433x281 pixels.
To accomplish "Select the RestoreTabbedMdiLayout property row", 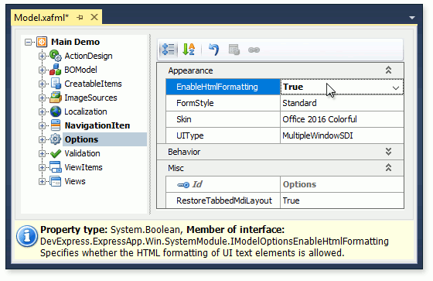I will pos(285,200).
